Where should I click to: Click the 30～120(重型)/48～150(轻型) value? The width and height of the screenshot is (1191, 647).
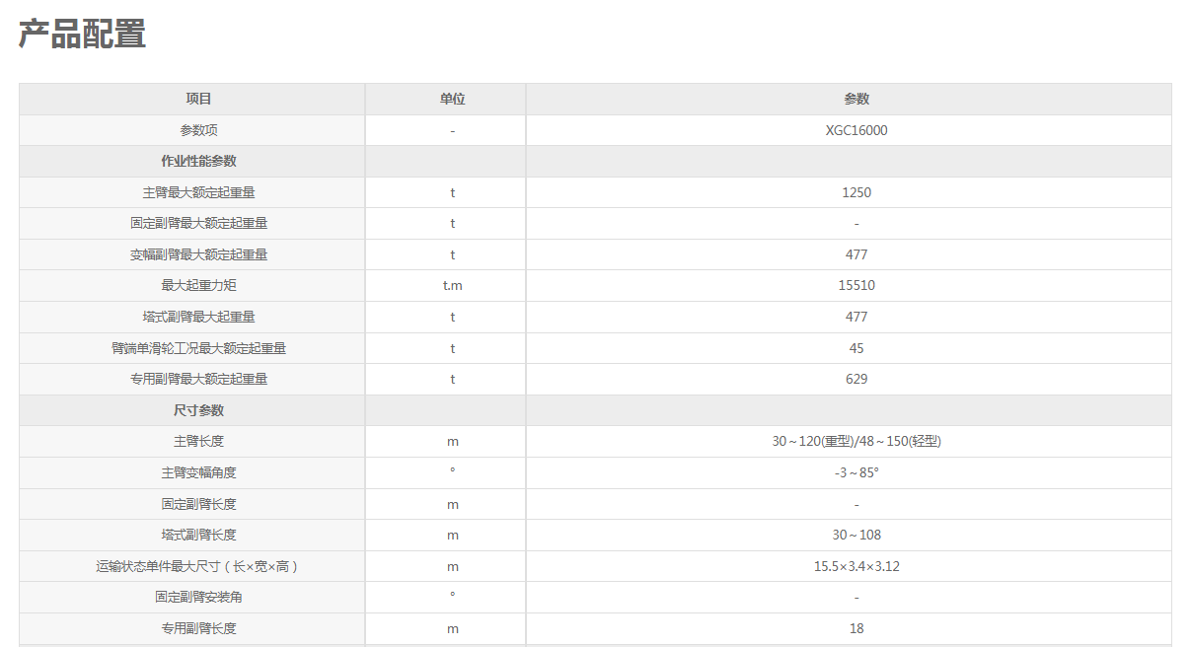click(856, 442)
